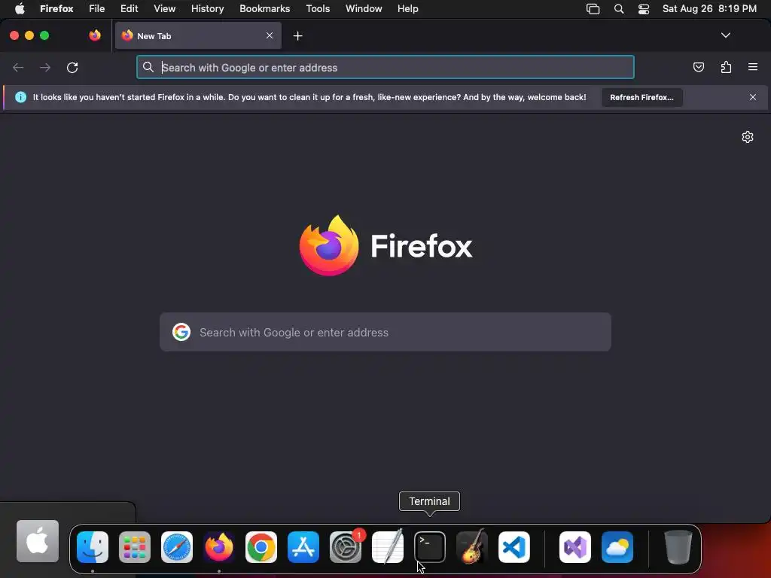Click the forward navigation arrow
The height and width of the screenshot is (578, 771).
[45, 67]
